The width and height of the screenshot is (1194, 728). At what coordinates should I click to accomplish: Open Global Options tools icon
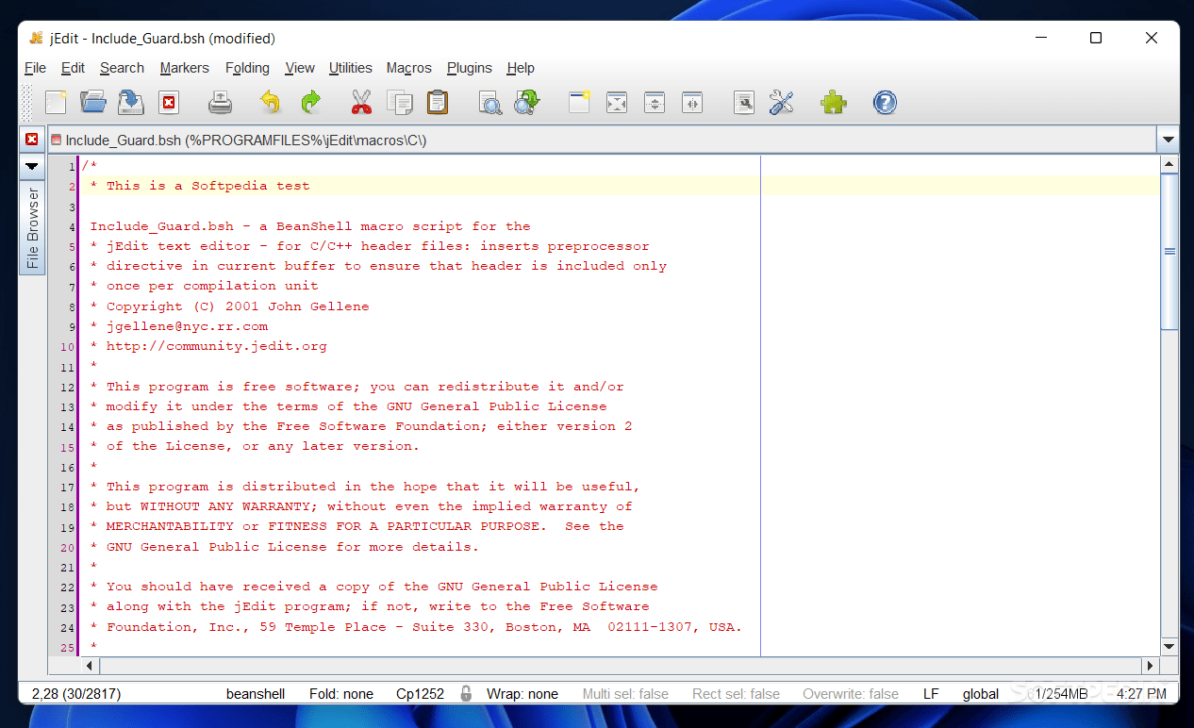(782, 102)
